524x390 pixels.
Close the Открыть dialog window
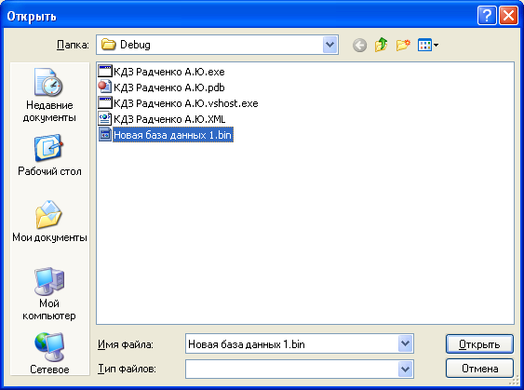click(508, 16)
